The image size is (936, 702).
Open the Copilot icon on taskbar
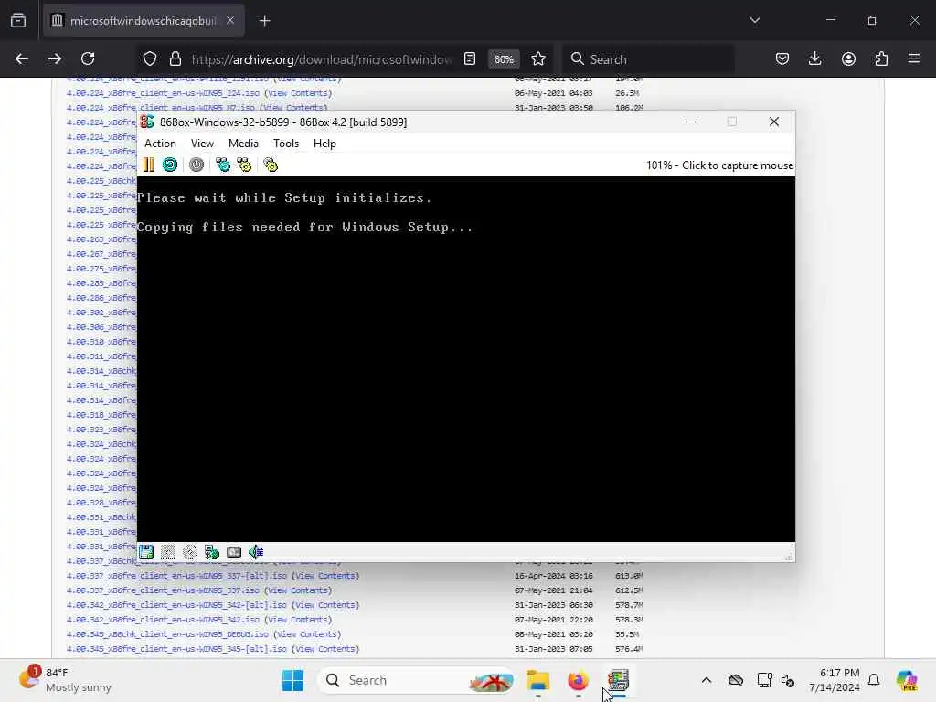pyautogui.click(x=907, y=680)
